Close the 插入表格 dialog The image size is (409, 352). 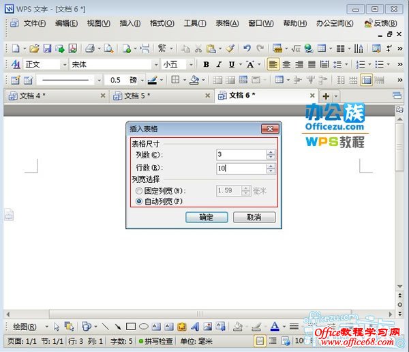pyautogui.click(x=270, y=129)
